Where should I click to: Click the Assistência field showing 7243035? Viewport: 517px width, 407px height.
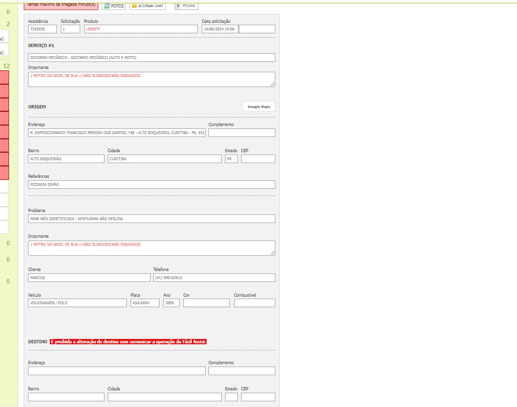[x=42, y=29]
